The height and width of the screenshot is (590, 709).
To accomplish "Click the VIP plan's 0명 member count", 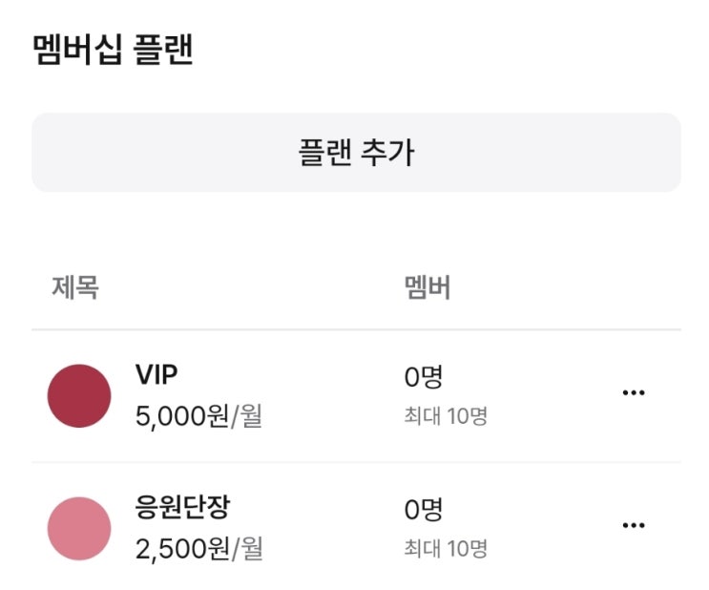I will click(x=423, y=377).
